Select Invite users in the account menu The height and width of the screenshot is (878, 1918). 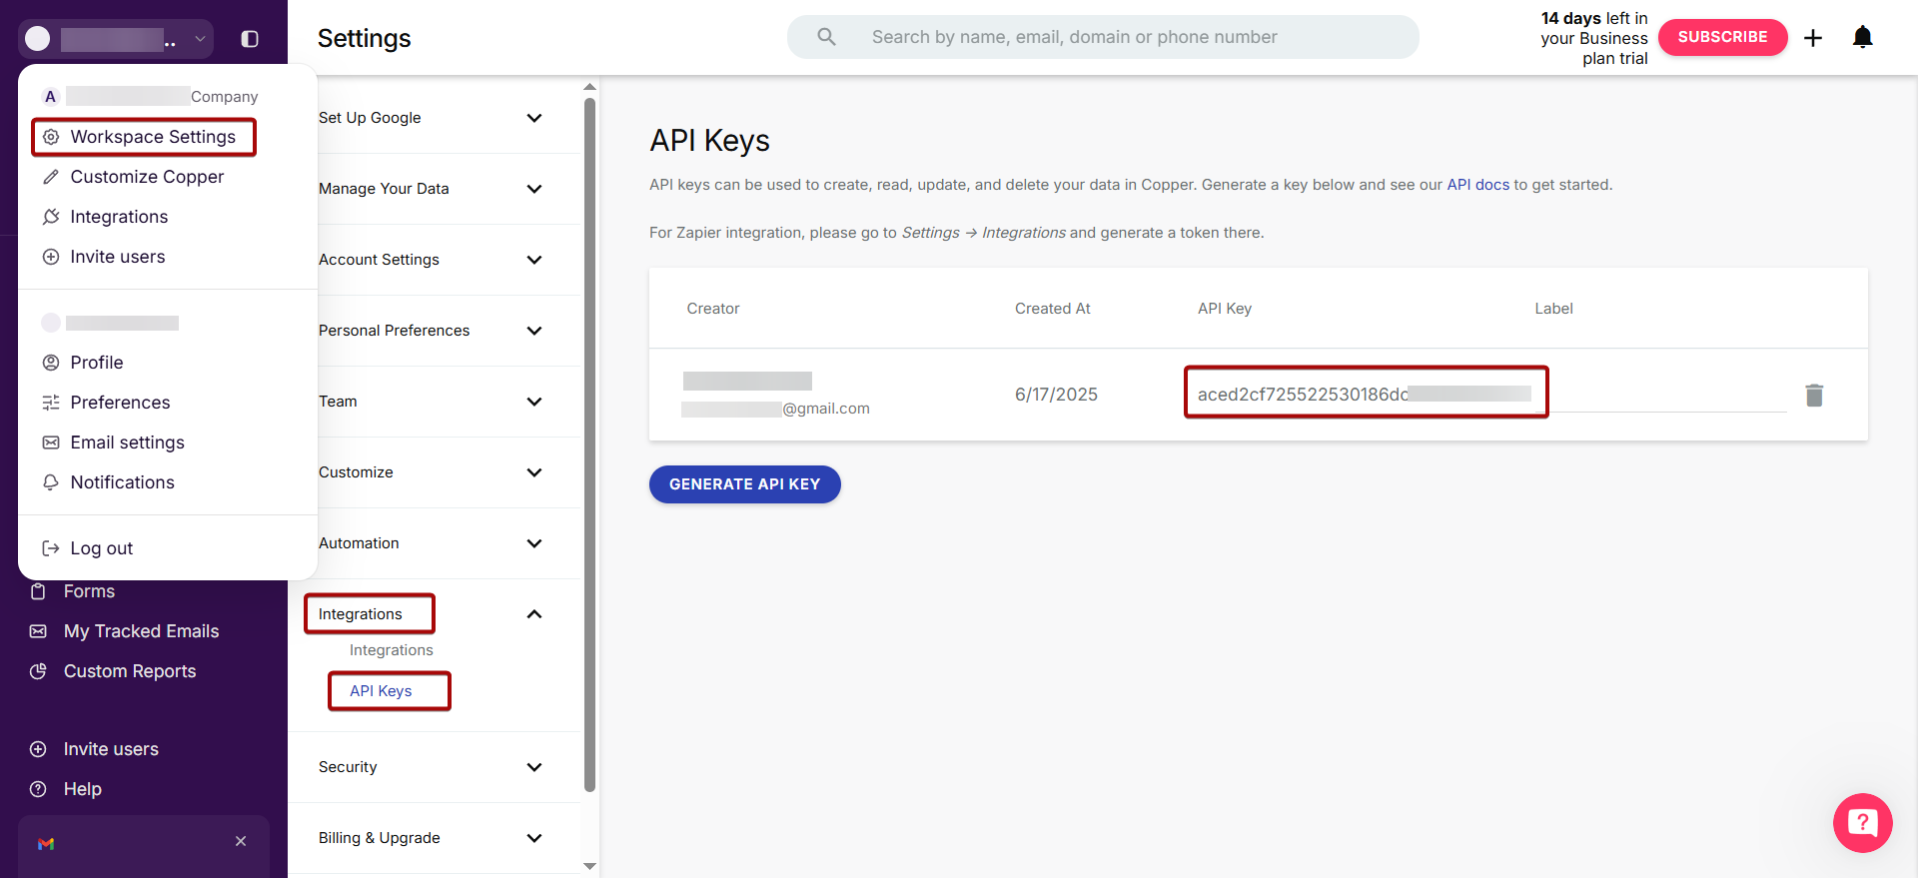118,257
